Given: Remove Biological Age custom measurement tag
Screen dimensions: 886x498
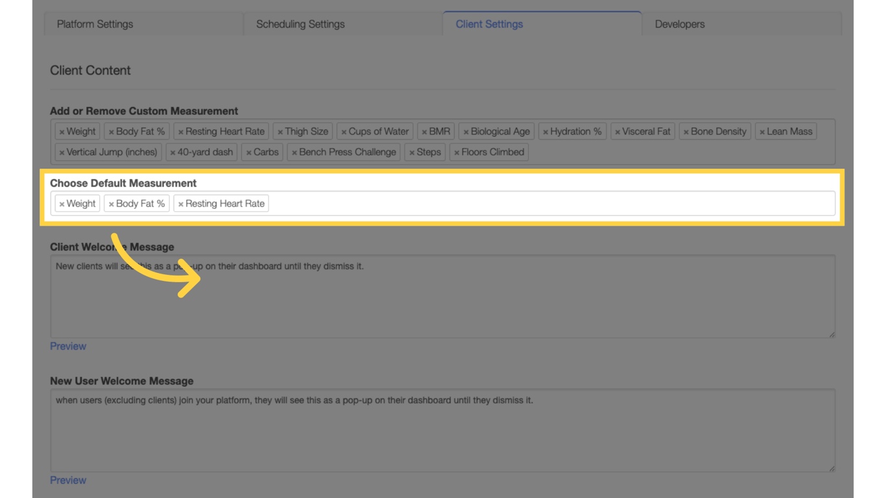Looking at the screenshot, I should pyautogui.click(x=466, y=132).
